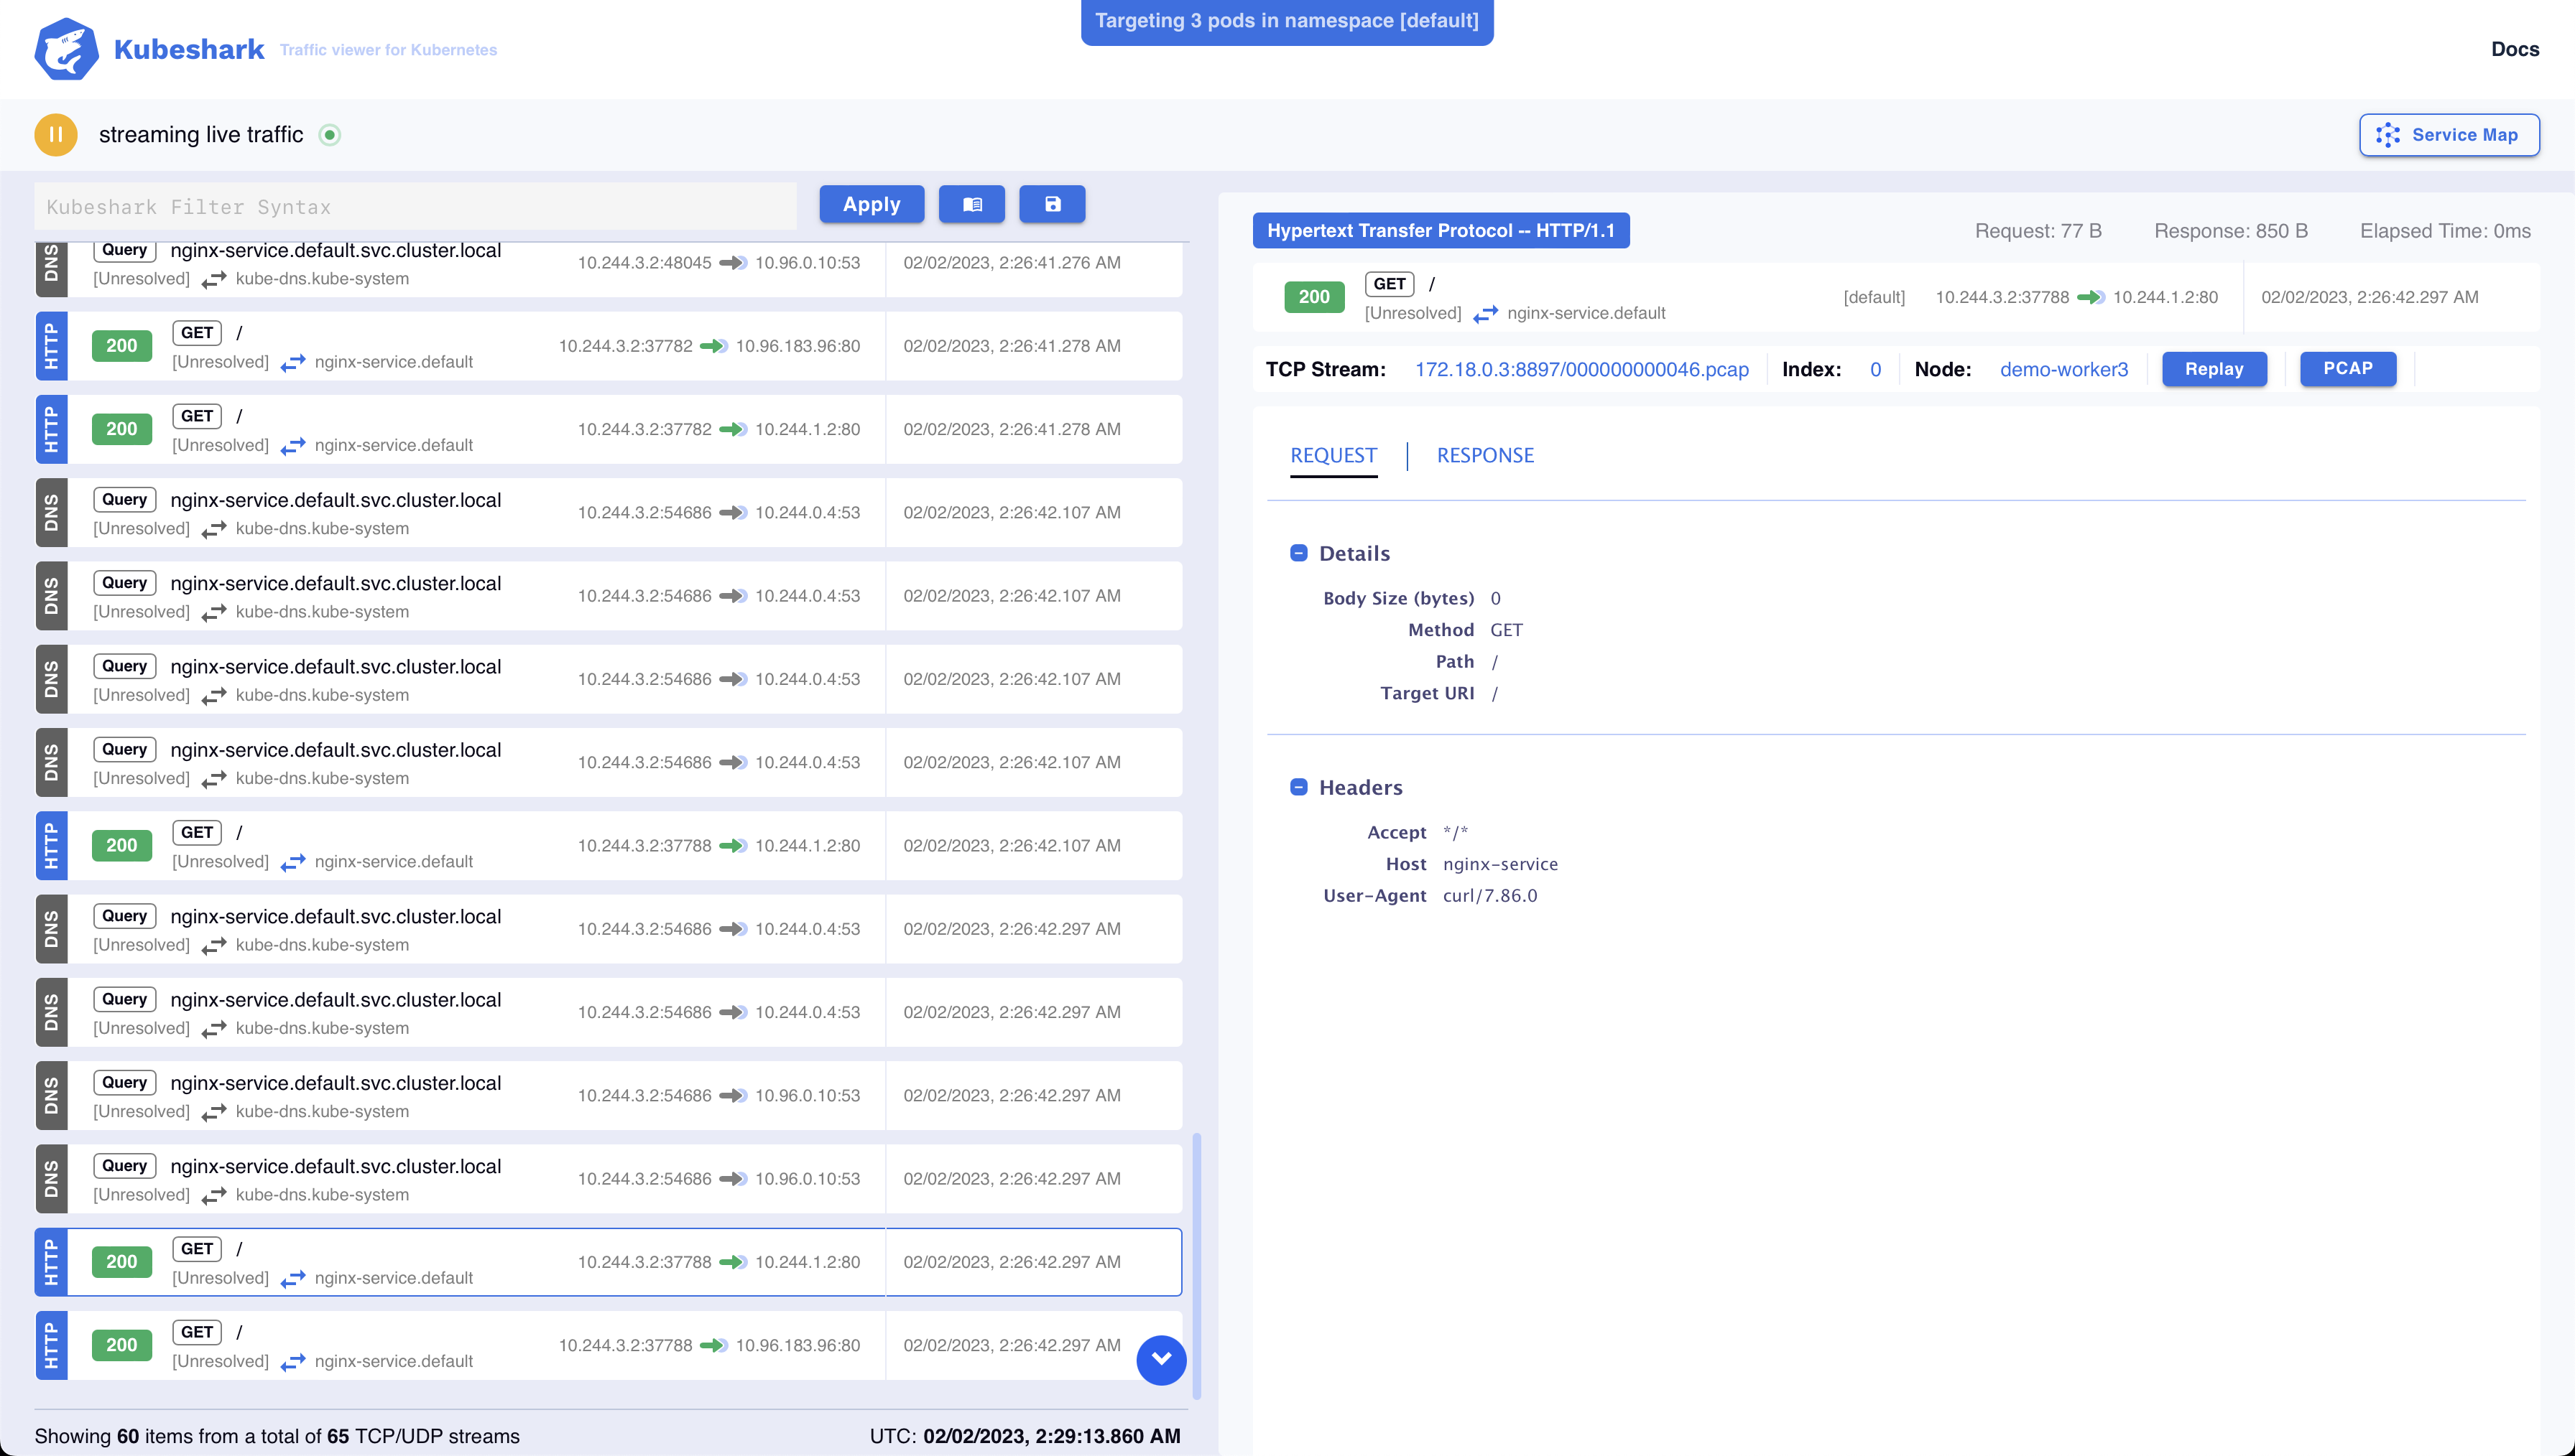The image size is (2575, 1456).
Task: Click the swap arrows icon in detail header
Action: [1484, 314]
